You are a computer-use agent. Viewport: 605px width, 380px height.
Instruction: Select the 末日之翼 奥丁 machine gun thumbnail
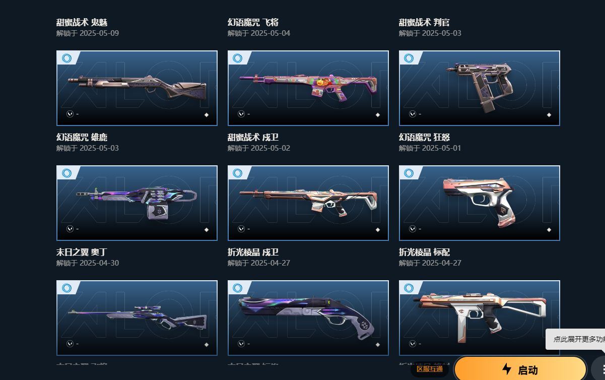point(137,203)
